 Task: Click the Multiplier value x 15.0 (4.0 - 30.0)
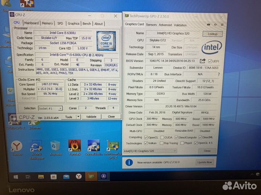[50, 89]
